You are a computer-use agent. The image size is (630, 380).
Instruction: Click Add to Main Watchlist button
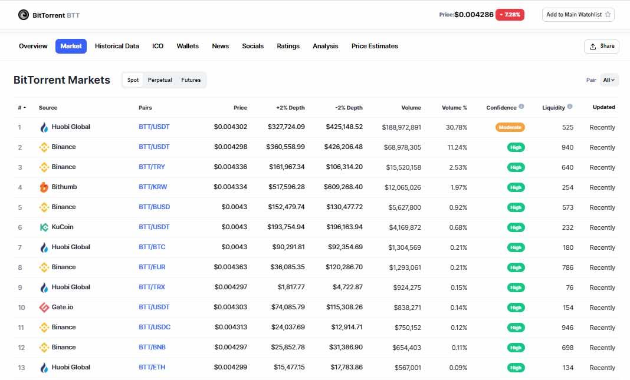pyautogui.click(x=578, y=15)
